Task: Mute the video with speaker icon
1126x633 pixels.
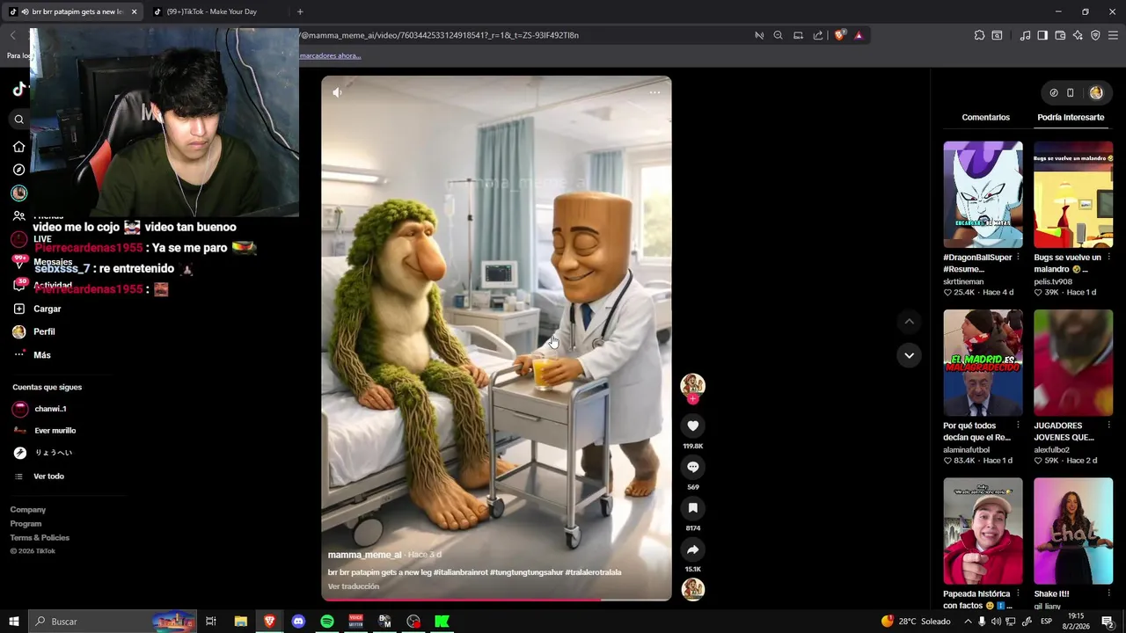Action: point(337,92)
